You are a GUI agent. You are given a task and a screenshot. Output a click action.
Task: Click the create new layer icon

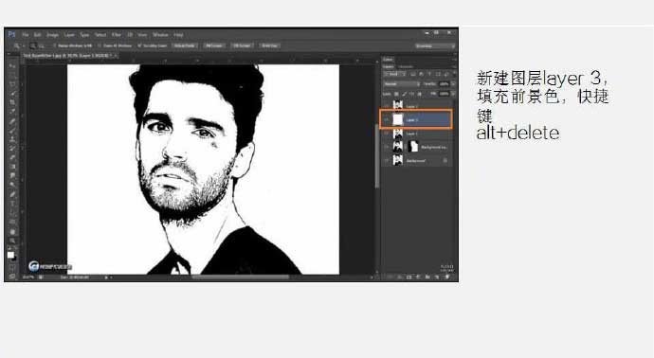pyautogui.click(x=437, y=277)
